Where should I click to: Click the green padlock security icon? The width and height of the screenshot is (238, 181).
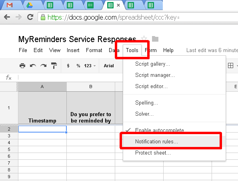point(43,17)
